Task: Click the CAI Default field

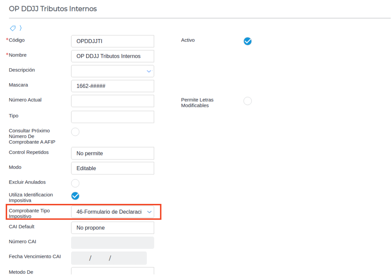Action: point(112,228)
